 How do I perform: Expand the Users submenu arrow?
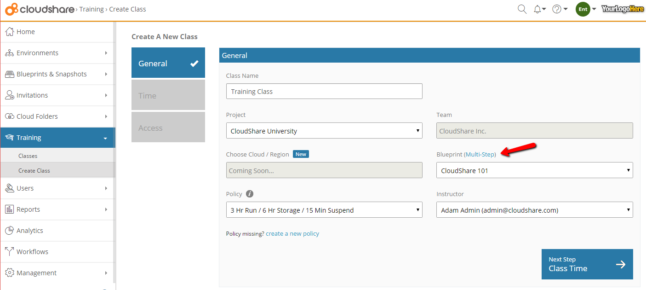coord(106,188)
